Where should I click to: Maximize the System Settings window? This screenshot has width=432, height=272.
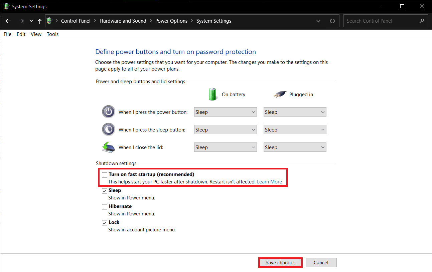pyautogui.click(x=402, y=6)
